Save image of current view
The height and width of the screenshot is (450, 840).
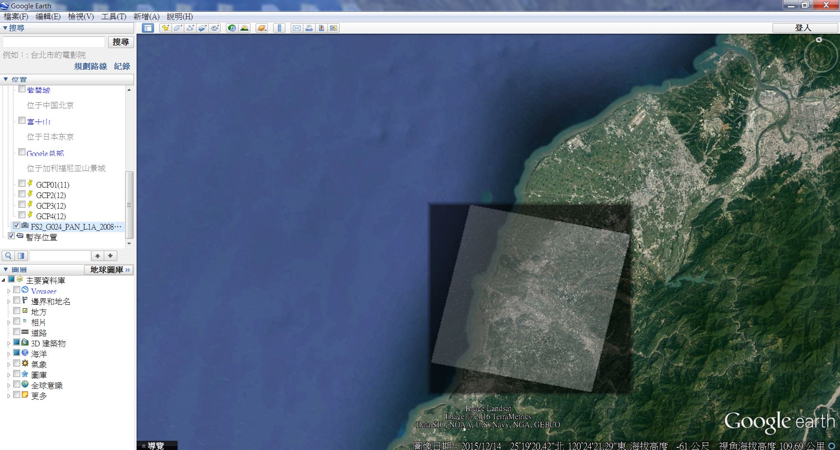pyautogui.click(x=321, y=28)
